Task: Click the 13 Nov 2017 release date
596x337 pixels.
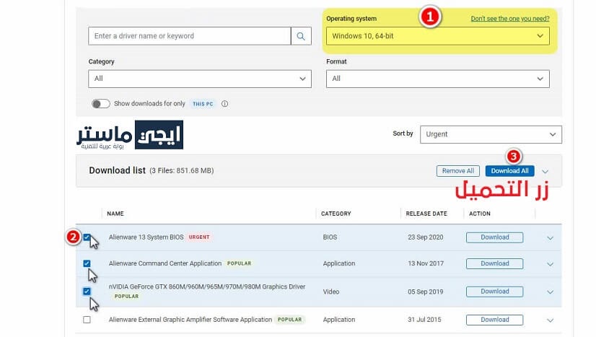Action: (426, 263)
